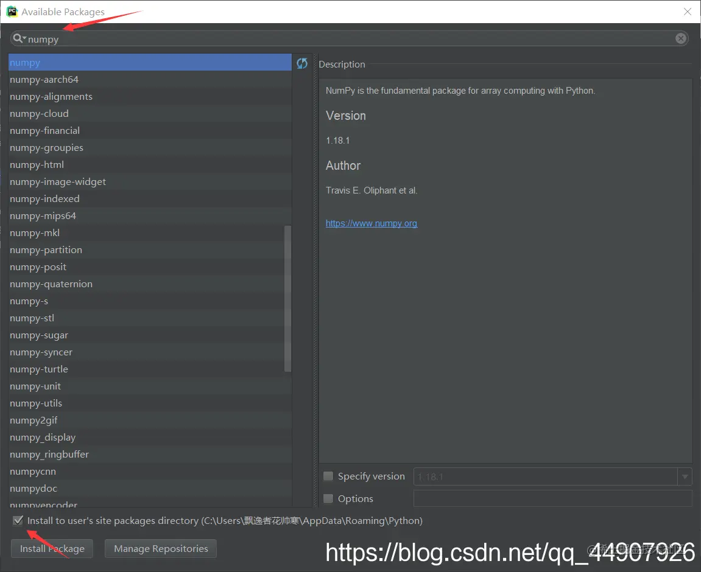The height and width of the screenshot is (572, 701).
Task: Select numpy-quaternion in the list
Action: pyautogui.click(x=150, y=284)
